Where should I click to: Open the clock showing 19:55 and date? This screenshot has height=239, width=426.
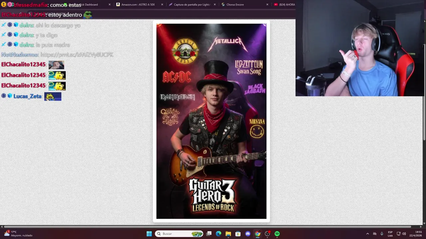[415, 234]
